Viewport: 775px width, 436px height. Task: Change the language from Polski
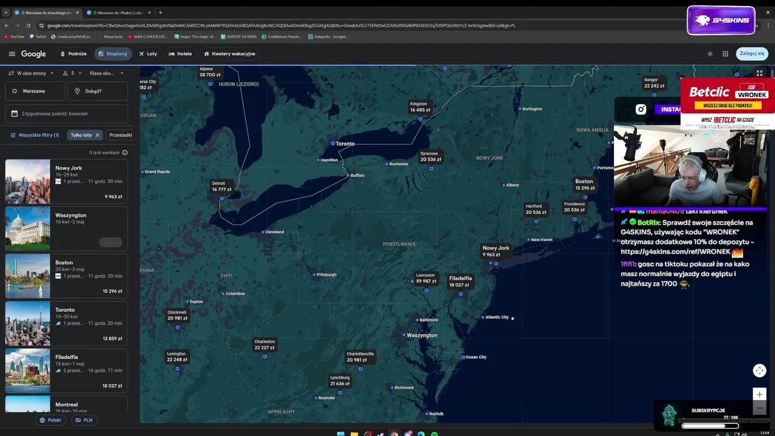point(50,420)
